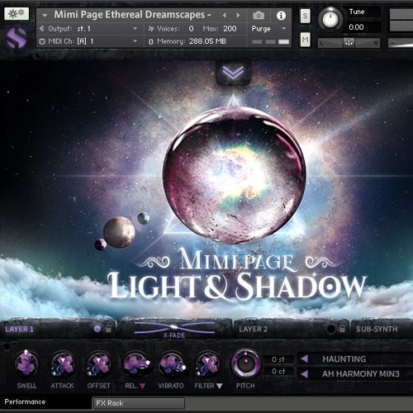Open the FILTER type dropdown triangle
The width and height of the screenshot is (413, 413).
(x=219, y=386)
